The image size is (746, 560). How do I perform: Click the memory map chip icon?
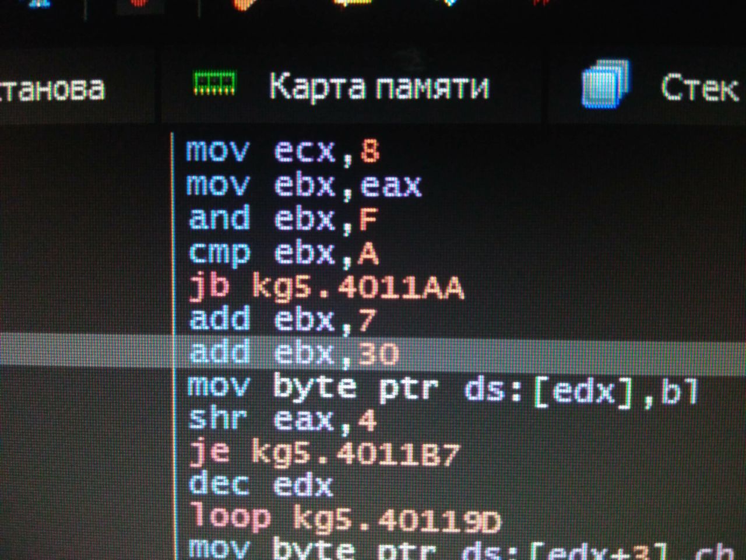(x=214, y=83)
